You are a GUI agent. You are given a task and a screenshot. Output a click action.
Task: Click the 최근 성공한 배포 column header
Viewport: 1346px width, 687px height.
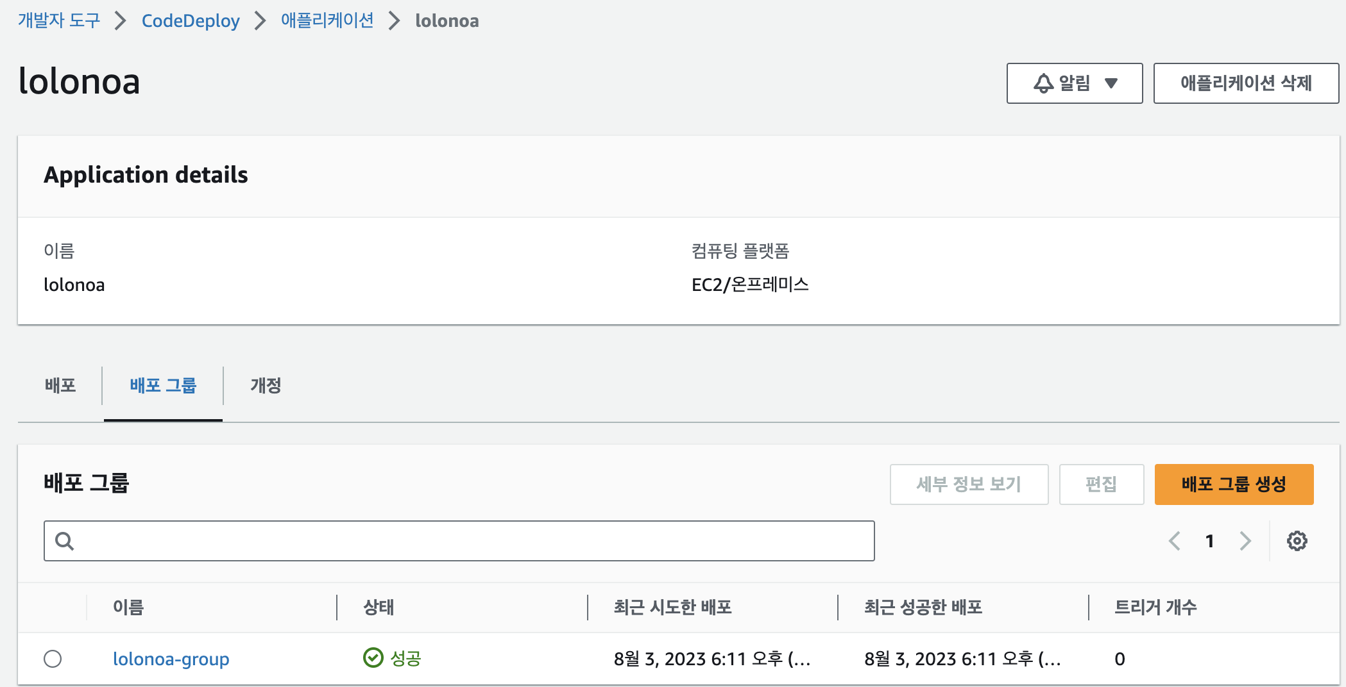pyautogui.click(x=923, y=607)
